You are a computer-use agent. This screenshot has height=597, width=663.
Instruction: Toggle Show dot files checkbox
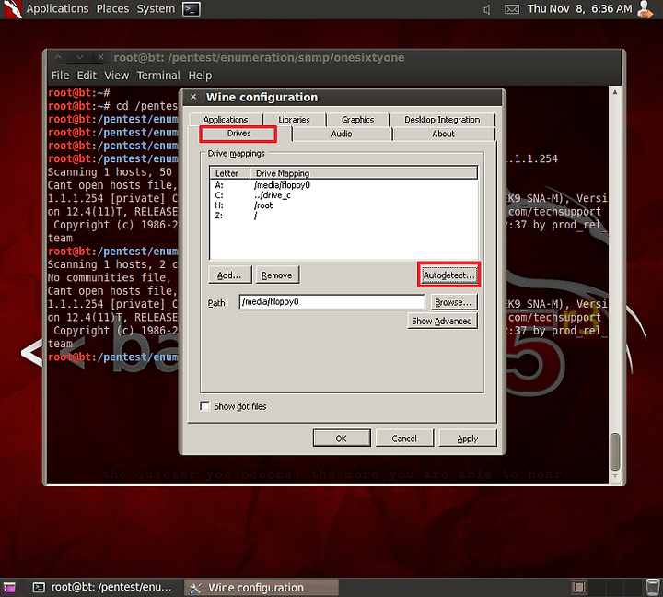204,406
